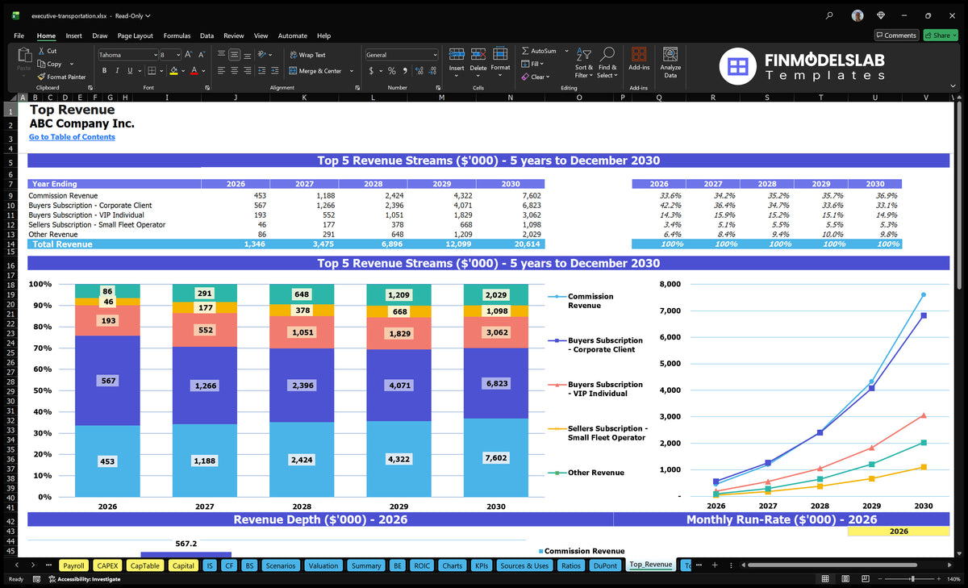Select the Total Revenue 20,614 cell
Viewport: 968px width, 588px height.
(511, 244)
